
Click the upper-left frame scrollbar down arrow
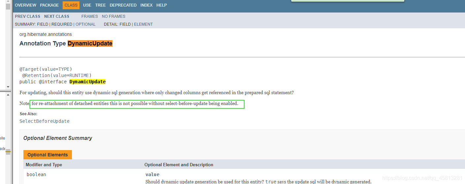(8, 87)
